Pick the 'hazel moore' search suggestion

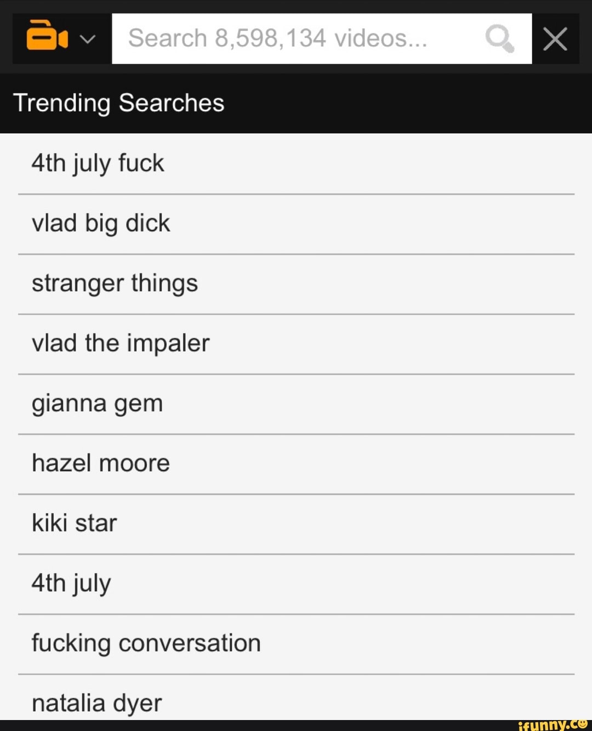point(101,463)
